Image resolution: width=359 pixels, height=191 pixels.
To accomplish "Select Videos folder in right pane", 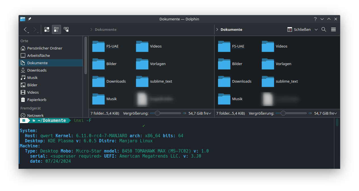I will [274, 46].
